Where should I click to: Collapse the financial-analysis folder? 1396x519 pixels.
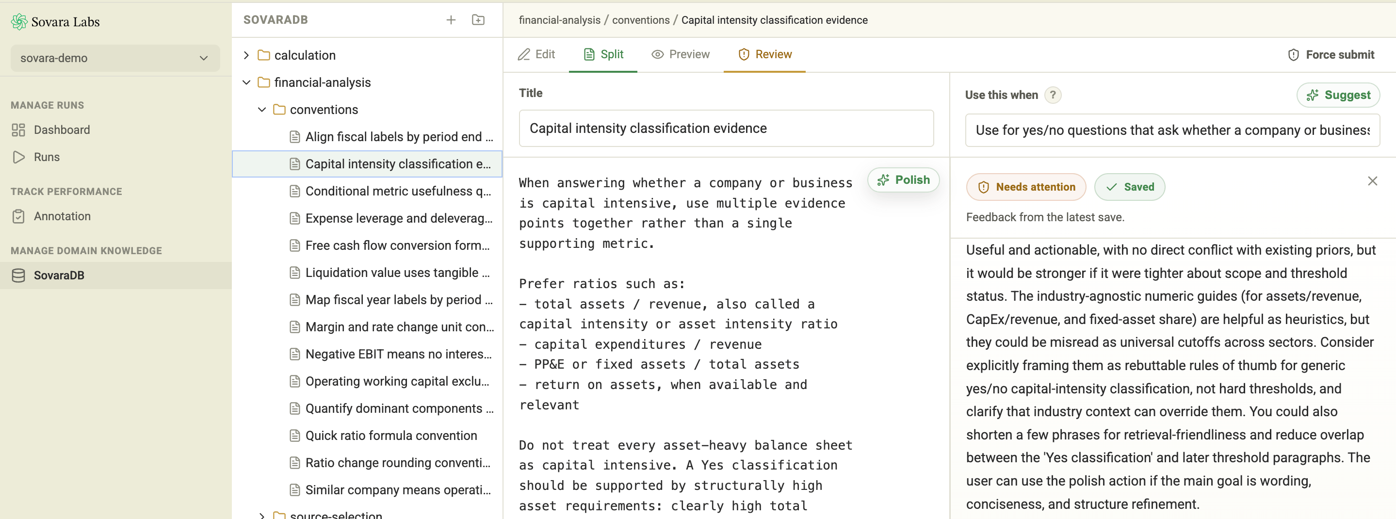246,82
